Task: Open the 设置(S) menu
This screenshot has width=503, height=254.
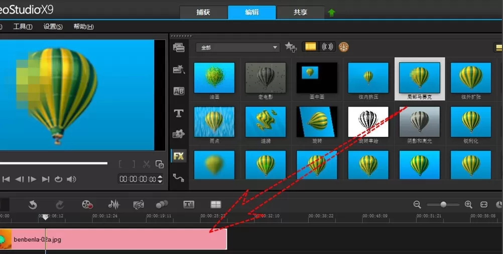Action: click(53, 27)
